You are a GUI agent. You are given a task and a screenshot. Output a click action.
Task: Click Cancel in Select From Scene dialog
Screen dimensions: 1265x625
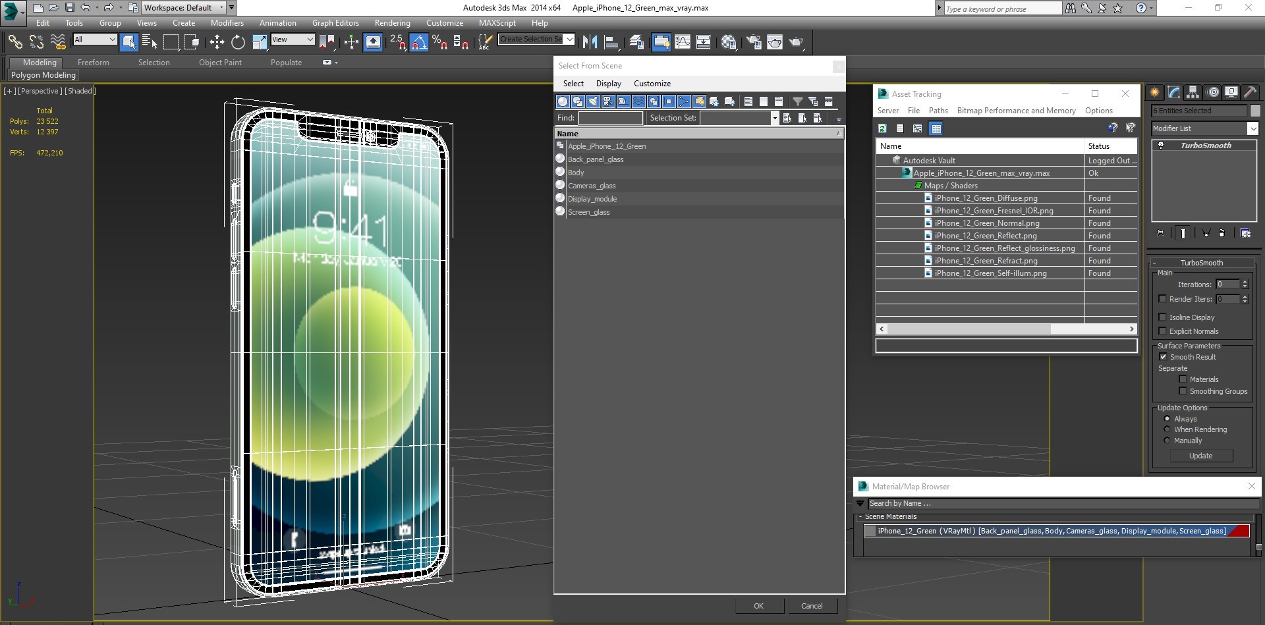pyautogui.click(x=812, y=606)
